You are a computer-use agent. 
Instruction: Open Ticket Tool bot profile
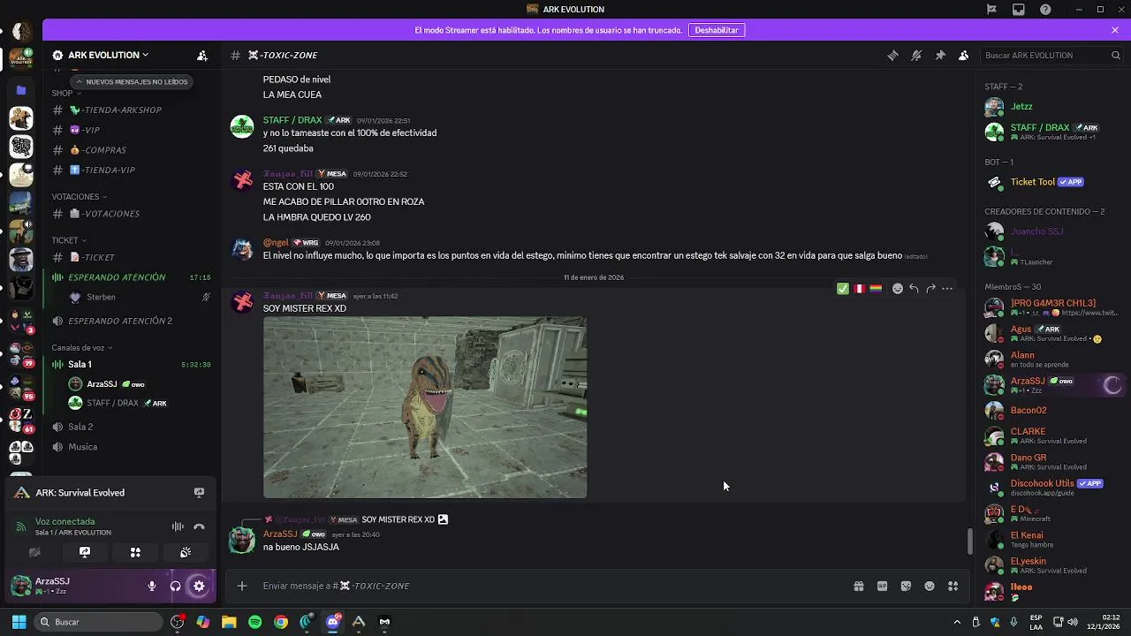(x=1051, y=182)
